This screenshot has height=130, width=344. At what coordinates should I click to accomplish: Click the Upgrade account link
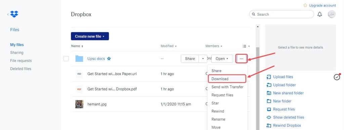click(x=322, y=5)
